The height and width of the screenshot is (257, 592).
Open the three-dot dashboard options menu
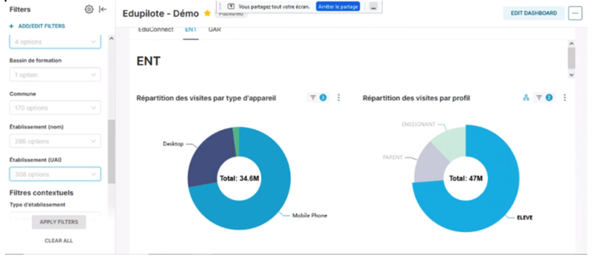(575, 13)
